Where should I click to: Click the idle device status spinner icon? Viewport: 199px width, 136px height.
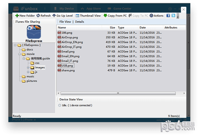pyautogui.click(x=59, y=105)
